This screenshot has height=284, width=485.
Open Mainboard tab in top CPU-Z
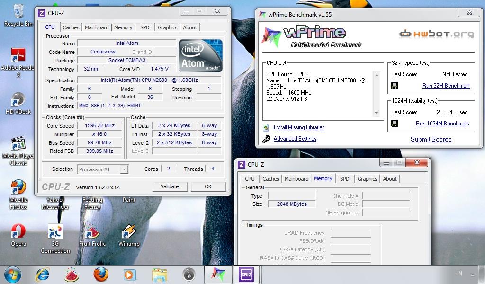(97, 27)
